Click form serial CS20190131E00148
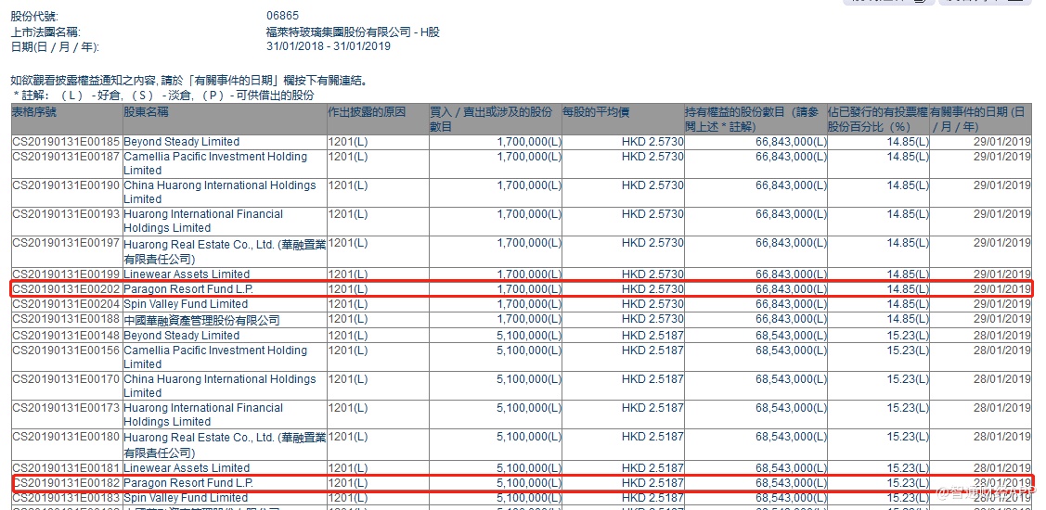 pyautogui.click(x=66, y=336)
